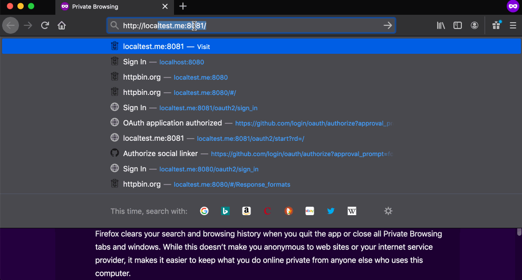Search this time with Wikipedia
Viewport: 522px width, 280px height.
(352, 211)
